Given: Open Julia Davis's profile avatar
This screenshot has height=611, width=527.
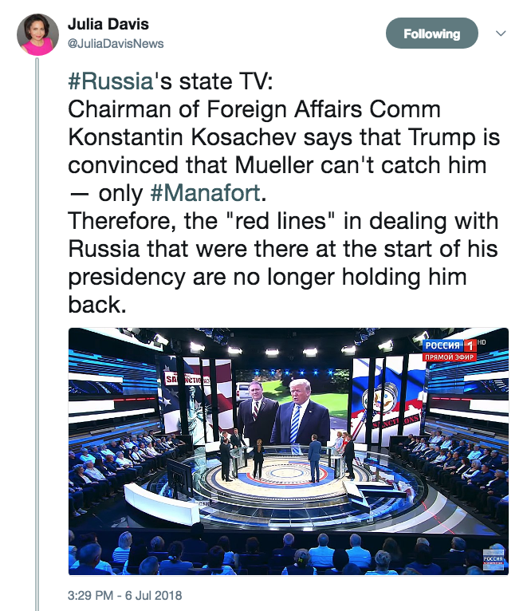Looking at the screenshot, I should (x=37, y=34).
